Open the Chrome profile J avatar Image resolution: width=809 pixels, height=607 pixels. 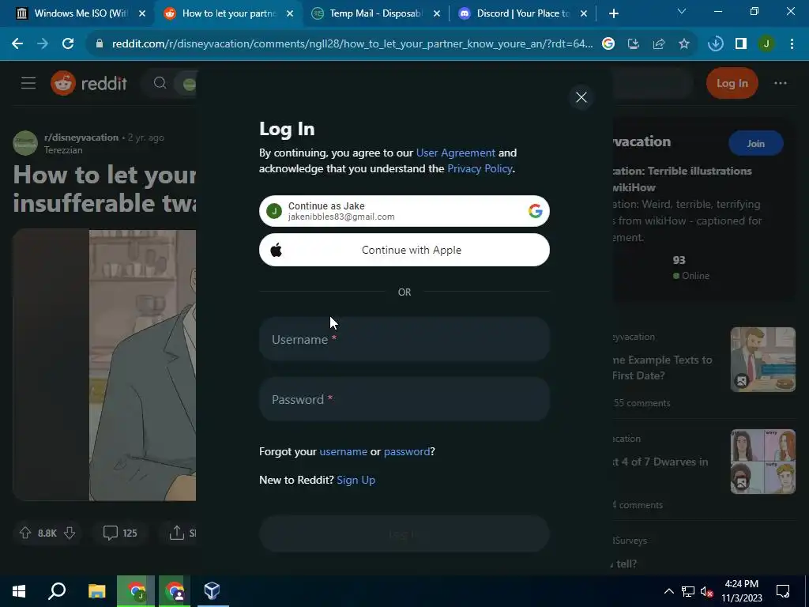click(766, 44)
